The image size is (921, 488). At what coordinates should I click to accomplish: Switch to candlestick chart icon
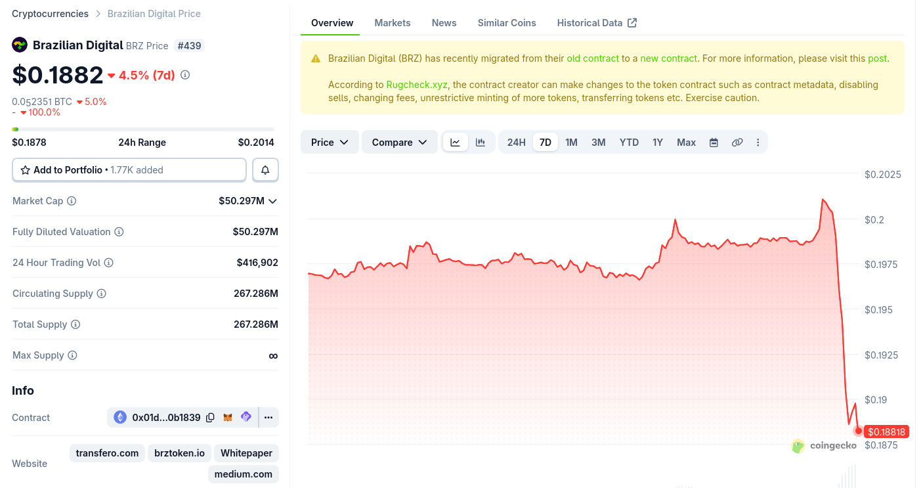tap(481, 142)
